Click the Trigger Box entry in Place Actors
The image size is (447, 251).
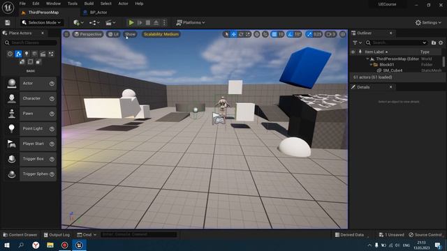[x=31, y=159]
